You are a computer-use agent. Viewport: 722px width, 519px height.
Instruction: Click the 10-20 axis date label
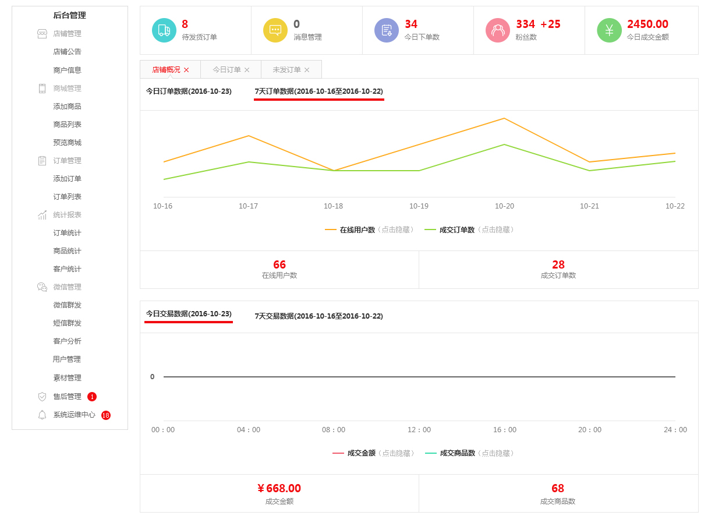point(504,206)
